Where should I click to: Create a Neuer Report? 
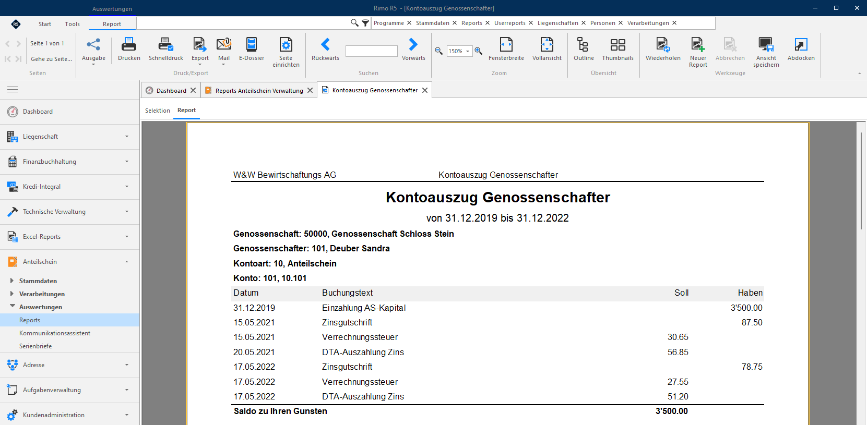(698, 52)
